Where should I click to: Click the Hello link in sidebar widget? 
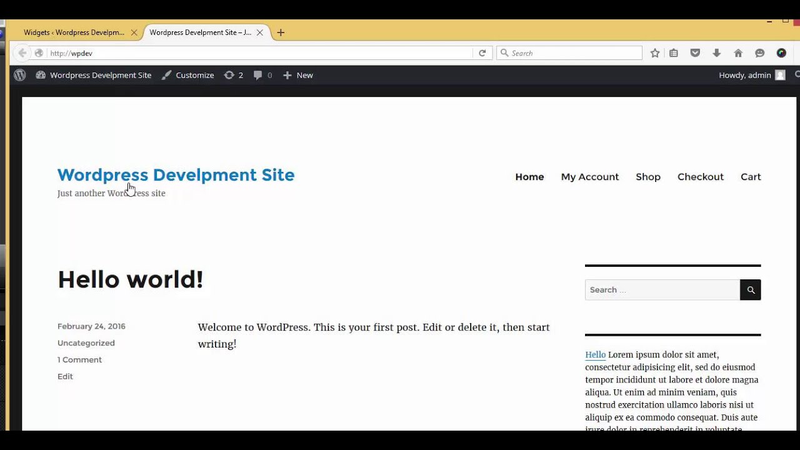click(x=595, y=355)
